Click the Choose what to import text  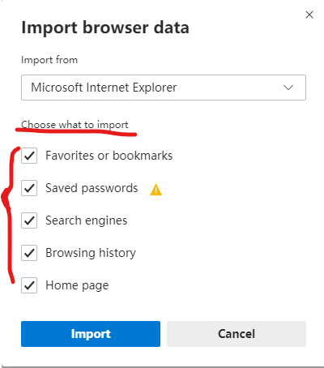pyautogui.click(x=75, y=125)
